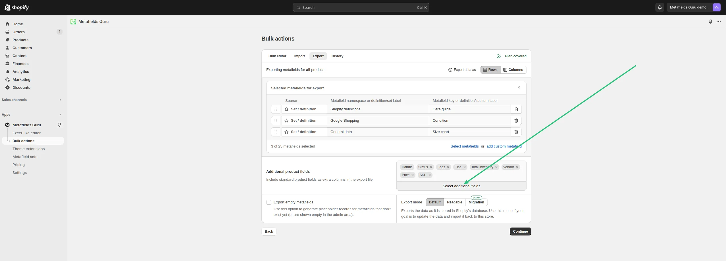Open Products in the sidebar
The height and width of the screenshot is (261, 726).
pos(20,40)
